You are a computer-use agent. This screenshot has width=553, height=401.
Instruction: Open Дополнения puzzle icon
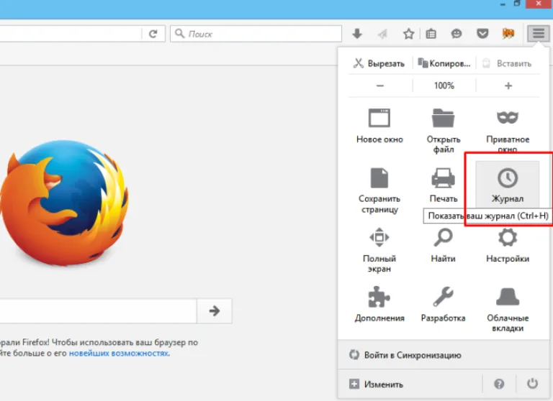click(379, 297)
